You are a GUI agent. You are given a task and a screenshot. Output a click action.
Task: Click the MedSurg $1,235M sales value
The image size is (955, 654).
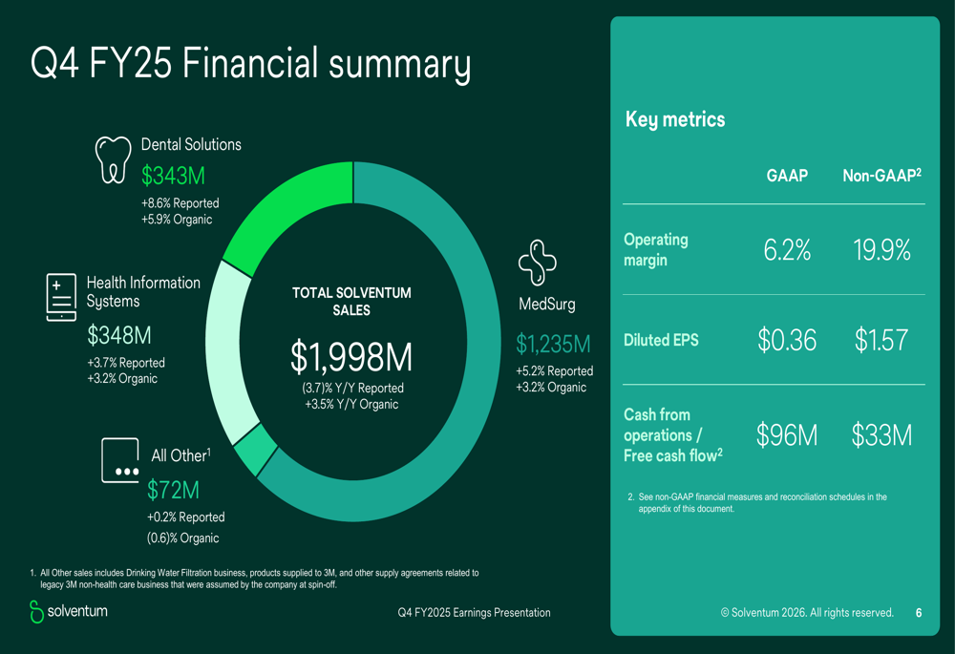554,344
